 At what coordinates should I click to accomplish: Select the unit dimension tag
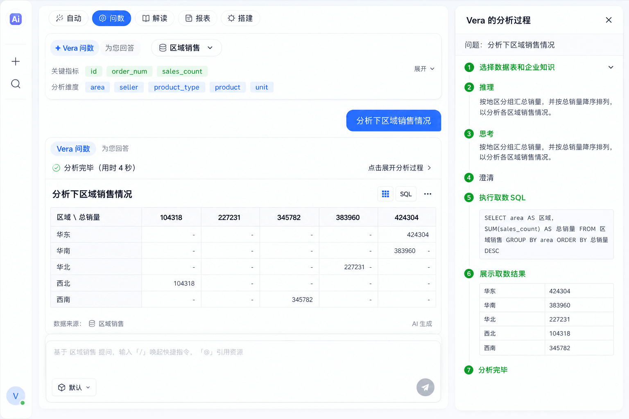coord(262,87)
